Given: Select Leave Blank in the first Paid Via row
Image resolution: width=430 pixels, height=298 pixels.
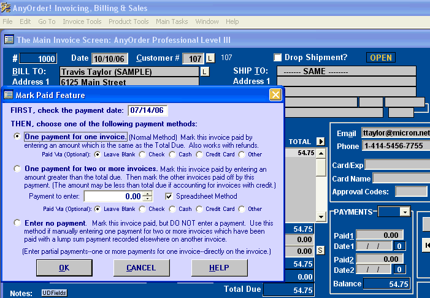Looking at the screenshot, I should coord(98,155).
